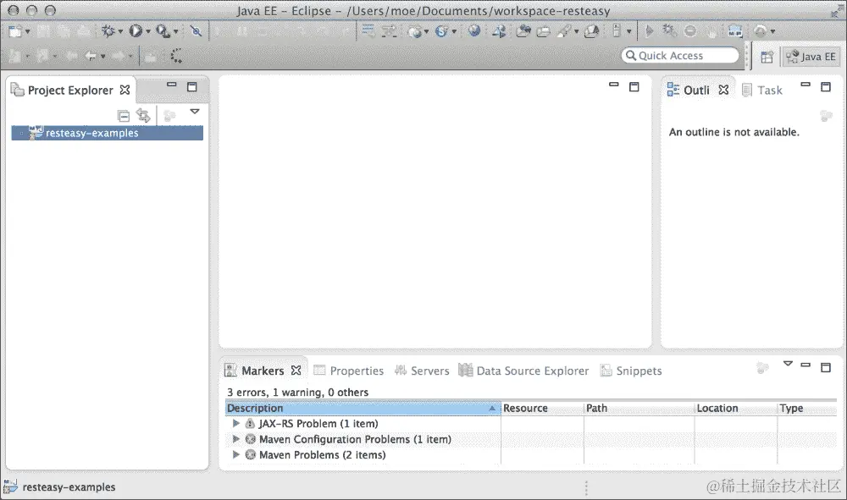Screen dimensions: 847x500
Task: Sort markers by Description column header
Action: click(363, 409)
